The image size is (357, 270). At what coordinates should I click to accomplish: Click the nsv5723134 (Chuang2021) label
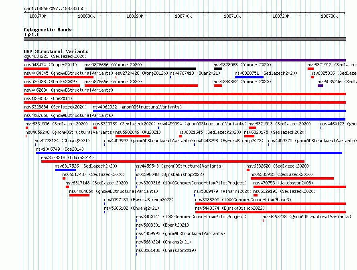62,141
